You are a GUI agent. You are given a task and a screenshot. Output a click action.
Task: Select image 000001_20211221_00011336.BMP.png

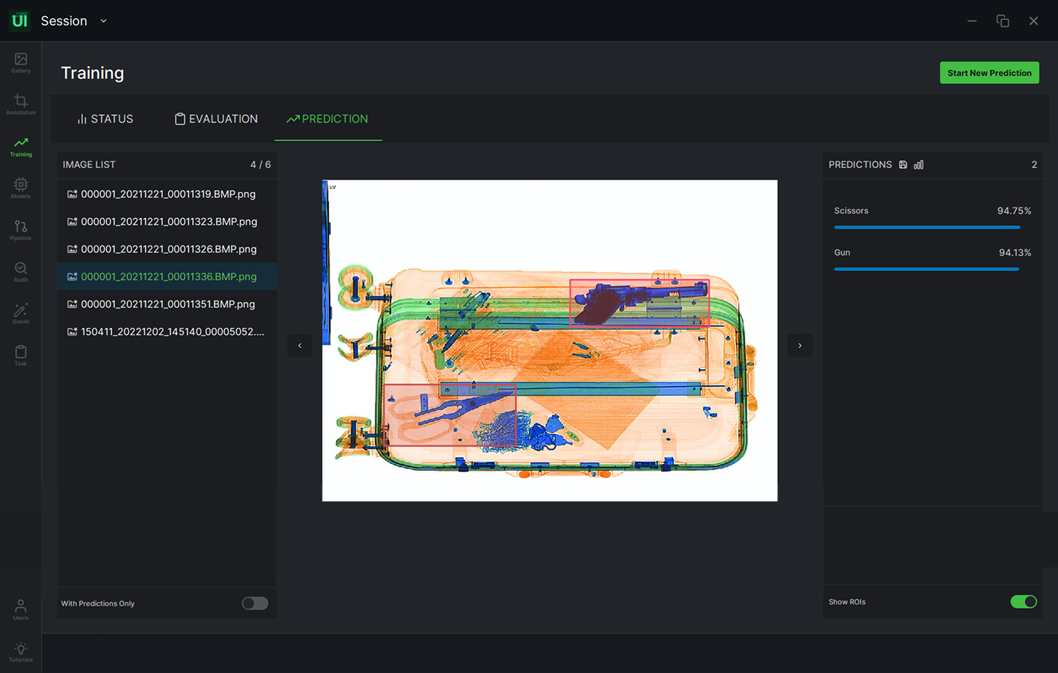(x=167, y=277)
